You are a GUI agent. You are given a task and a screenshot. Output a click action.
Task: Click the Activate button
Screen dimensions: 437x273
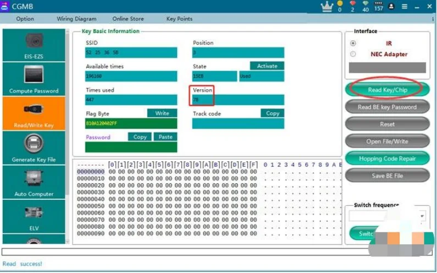[267, 66]
